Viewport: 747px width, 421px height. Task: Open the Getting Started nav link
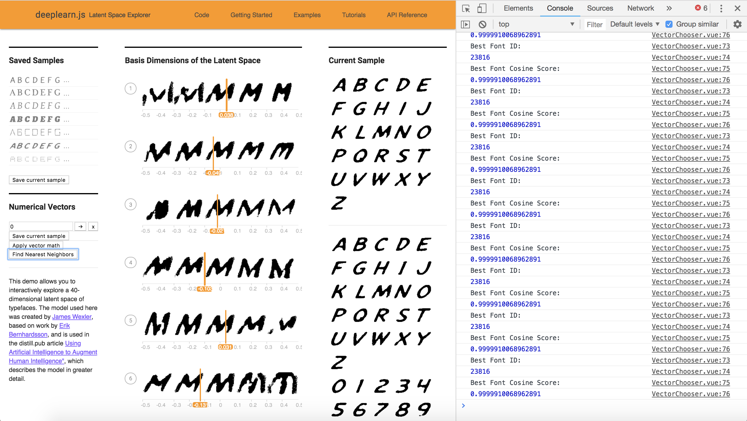[251, 15]
